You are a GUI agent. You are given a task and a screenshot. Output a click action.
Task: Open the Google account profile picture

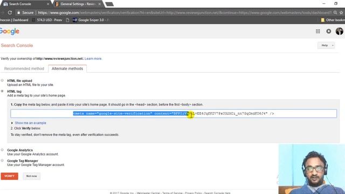tap(340, 31)
